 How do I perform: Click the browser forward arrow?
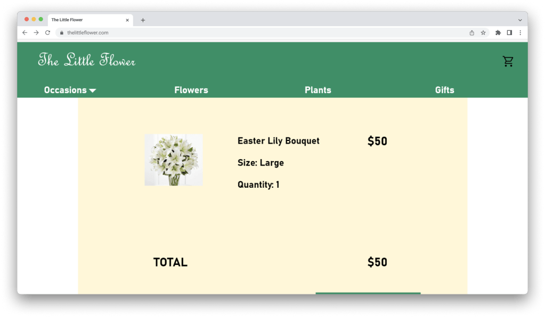coord(36,32)
